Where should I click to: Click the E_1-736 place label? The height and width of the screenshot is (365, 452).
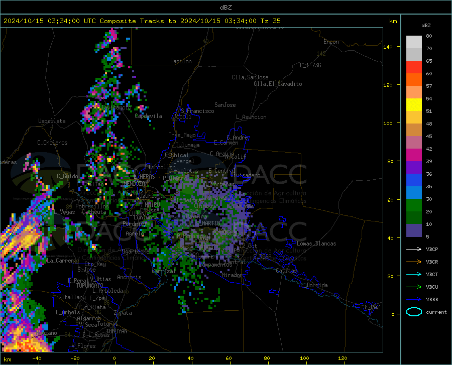310,65
